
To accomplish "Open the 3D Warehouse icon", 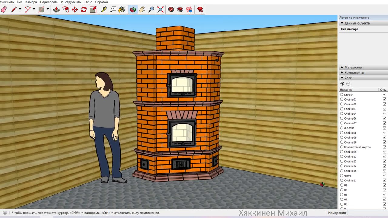I will (x=171, y=10).
